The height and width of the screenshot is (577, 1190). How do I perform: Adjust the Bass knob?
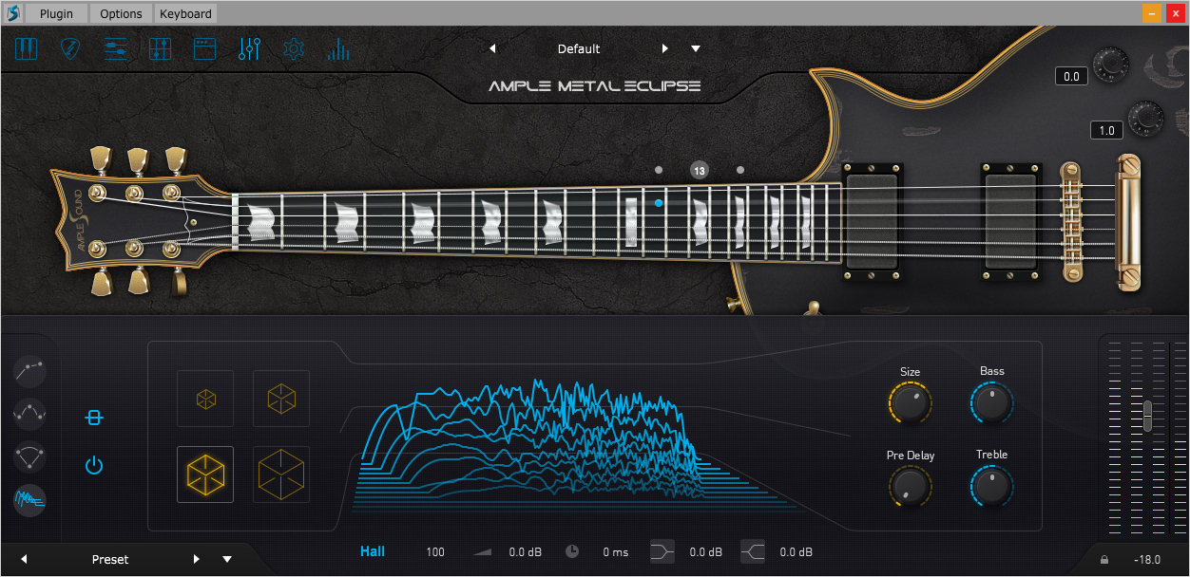point(991,403)
